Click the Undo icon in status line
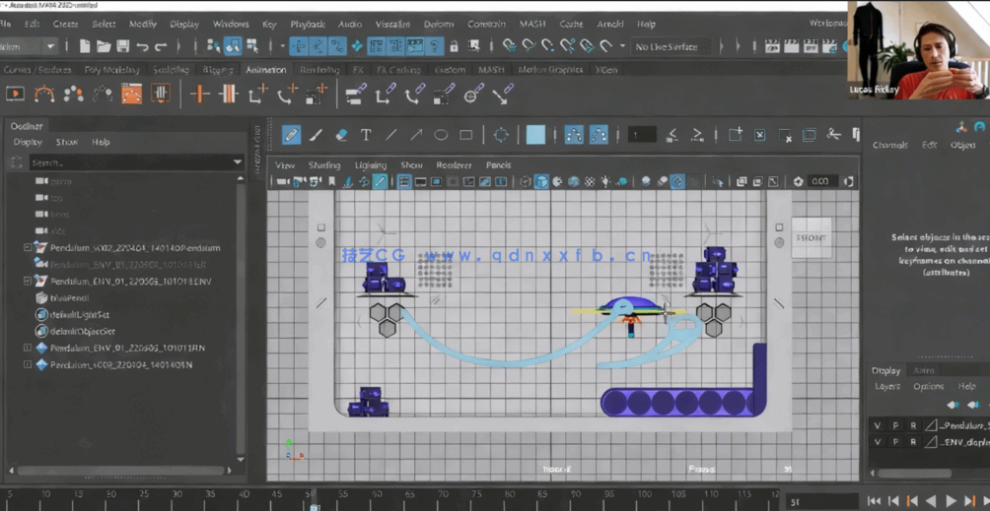990x511 pixels. pyautogui.click(x=142, y=46)
